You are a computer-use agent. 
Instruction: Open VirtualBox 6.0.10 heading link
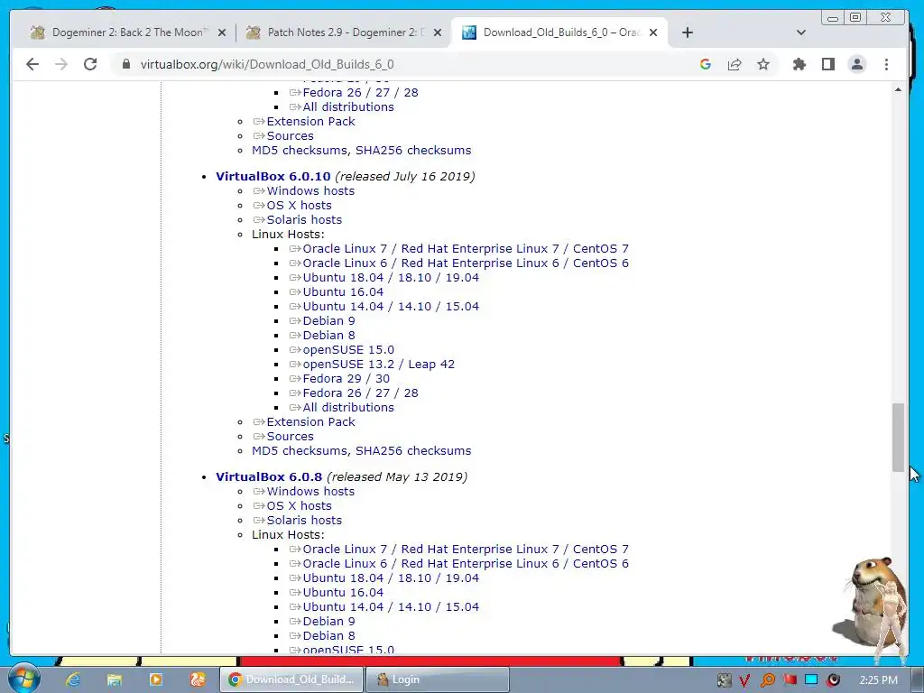tap(273, 176)
